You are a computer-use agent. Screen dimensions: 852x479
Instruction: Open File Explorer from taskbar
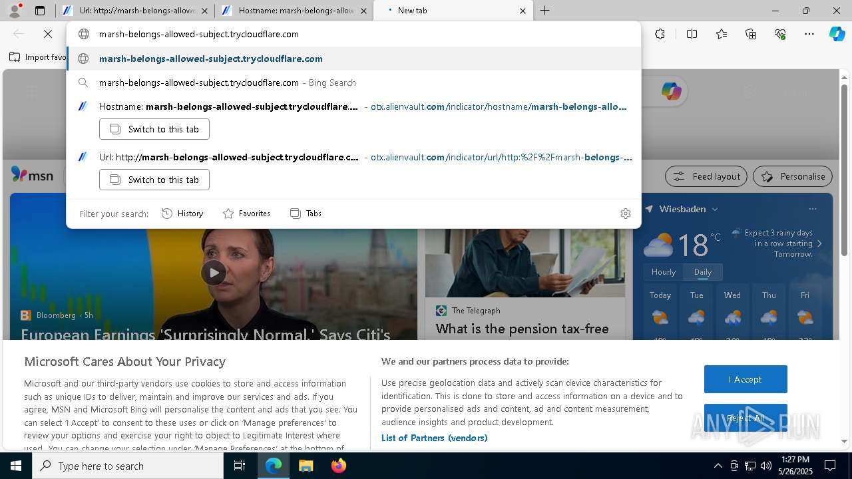306,466
